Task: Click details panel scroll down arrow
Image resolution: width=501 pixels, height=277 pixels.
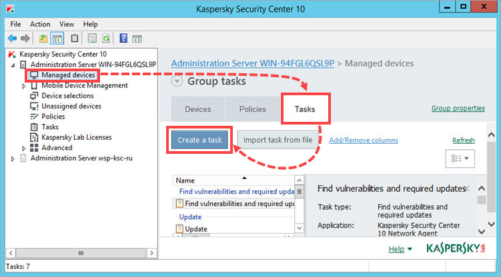Action: tap(482, 232)
